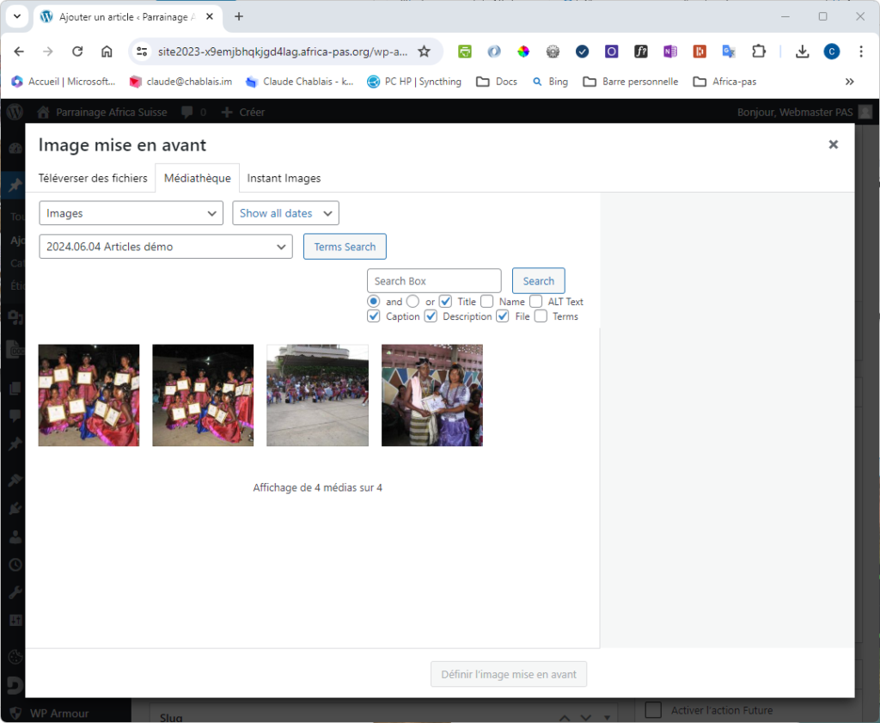Close the Image mise en avant dialog
This screenshot has width=880, height=723.
pos(833,144)
